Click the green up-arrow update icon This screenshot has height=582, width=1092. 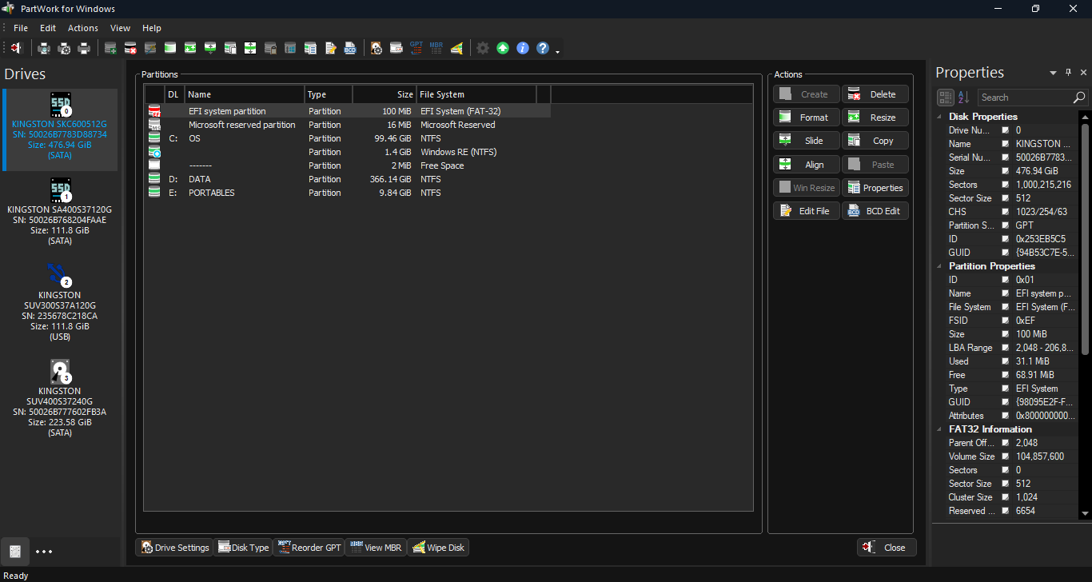point(503,48)
